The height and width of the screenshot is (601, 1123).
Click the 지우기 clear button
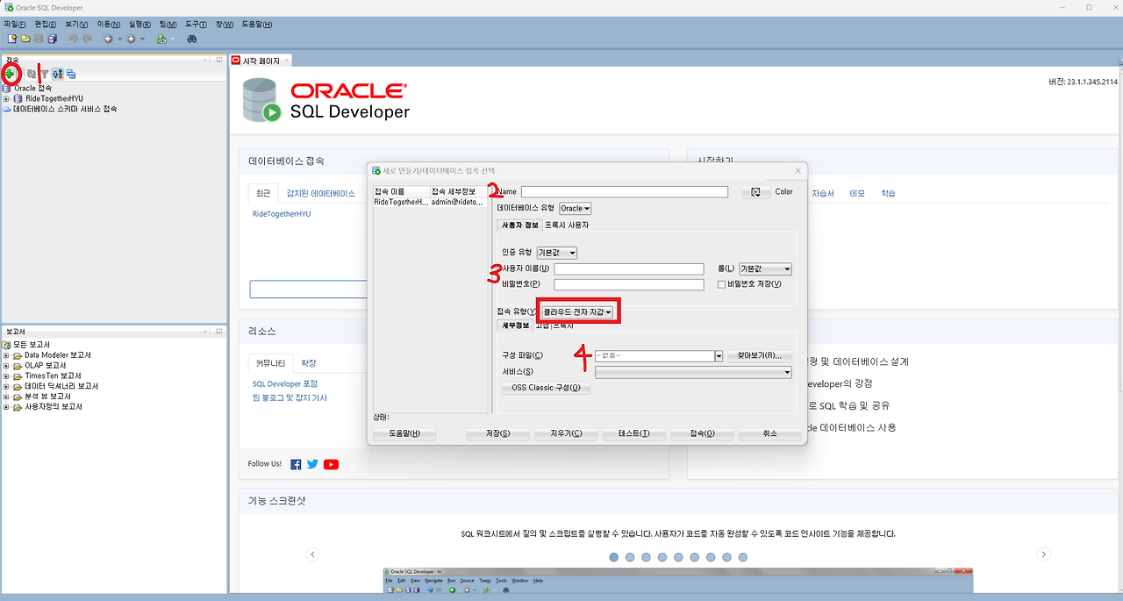566,433
